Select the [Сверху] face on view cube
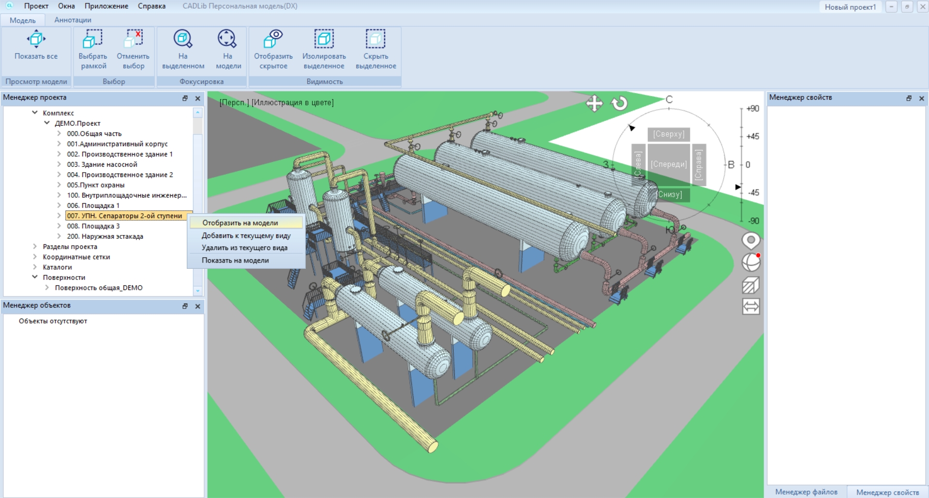The image size is (929, 498). (669, 134)
